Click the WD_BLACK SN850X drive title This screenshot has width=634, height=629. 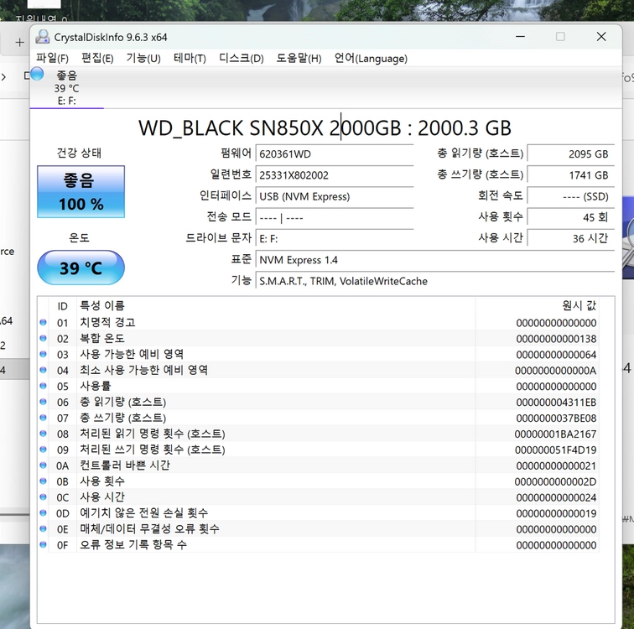325,127
